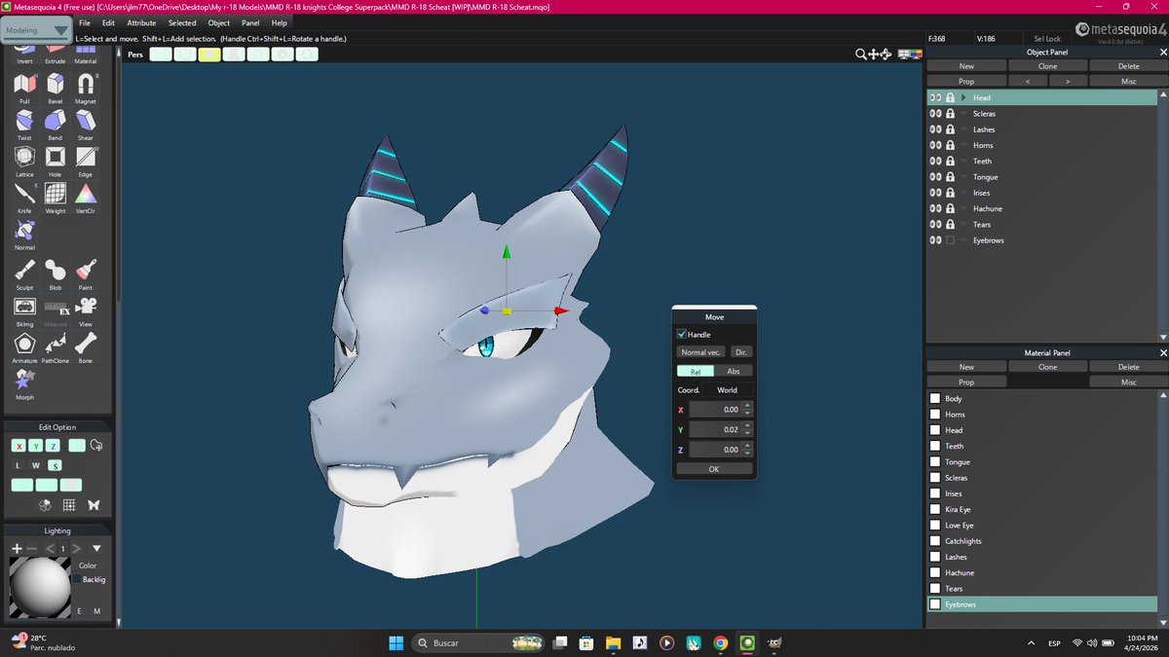Click Clone in the Object Panel
The width and height of the screenshot is (1169, 657).
tap(1047, 66)
